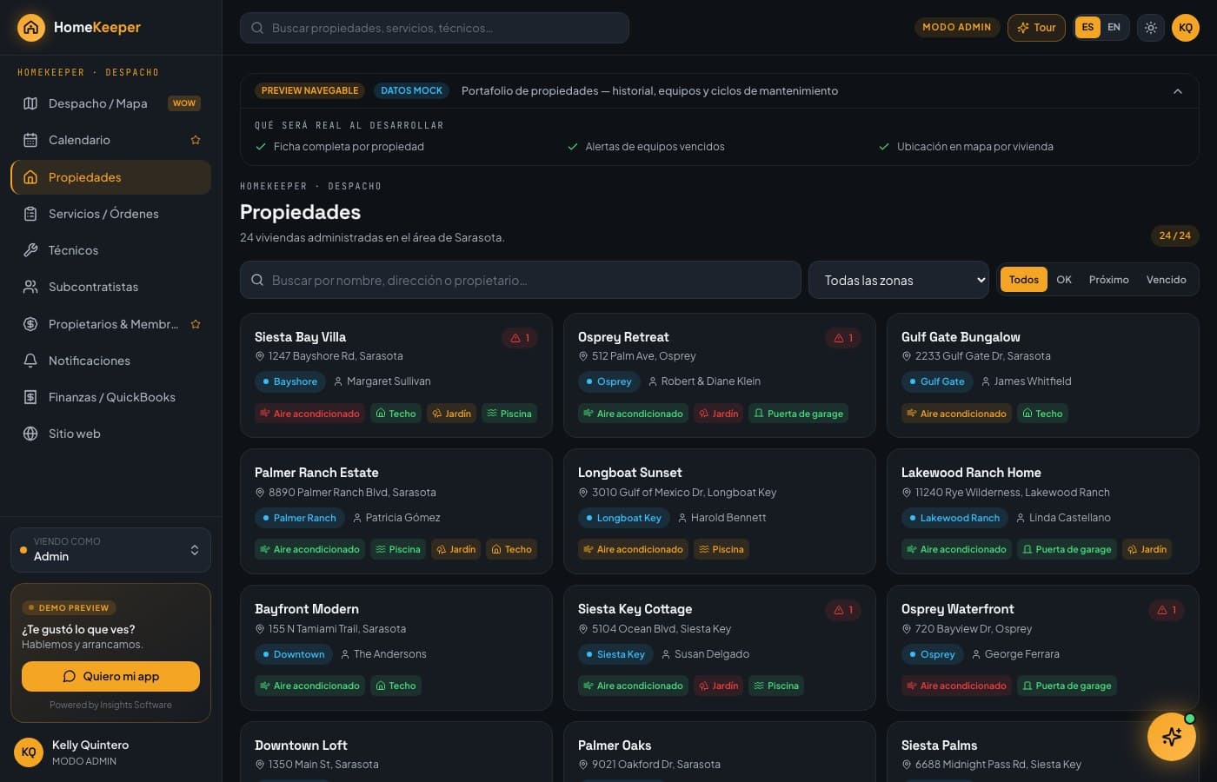Switch language to EN
Viewport: 1217px width, 782px height.
(x=1114, y=27)
